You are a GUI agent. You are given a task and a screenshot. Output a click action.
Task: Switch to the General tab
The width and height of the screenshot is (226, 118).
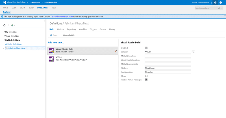[x=103, y=29]
